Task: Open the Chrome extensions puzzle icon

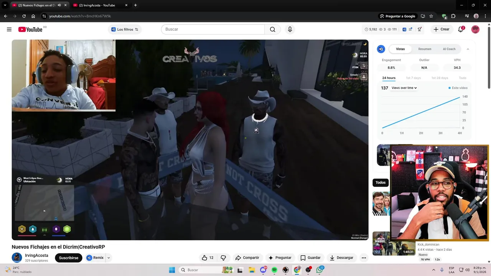Action: coord(453,16)
